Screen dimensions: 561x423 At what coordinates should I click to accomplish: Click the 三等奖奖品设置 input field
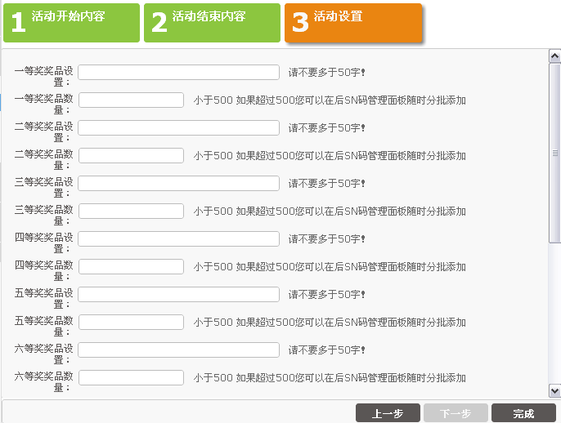point(178,183)
